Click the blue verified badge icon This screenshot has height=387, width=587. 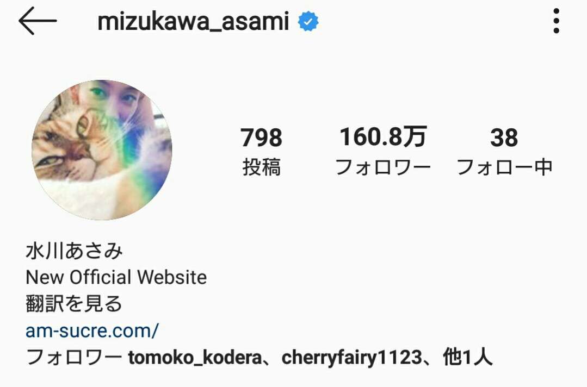[308, 21]
